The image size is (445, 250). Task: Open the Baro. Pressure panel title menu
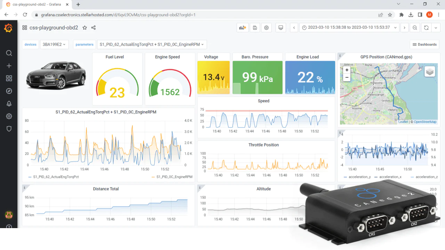click(x=255, y=57)
